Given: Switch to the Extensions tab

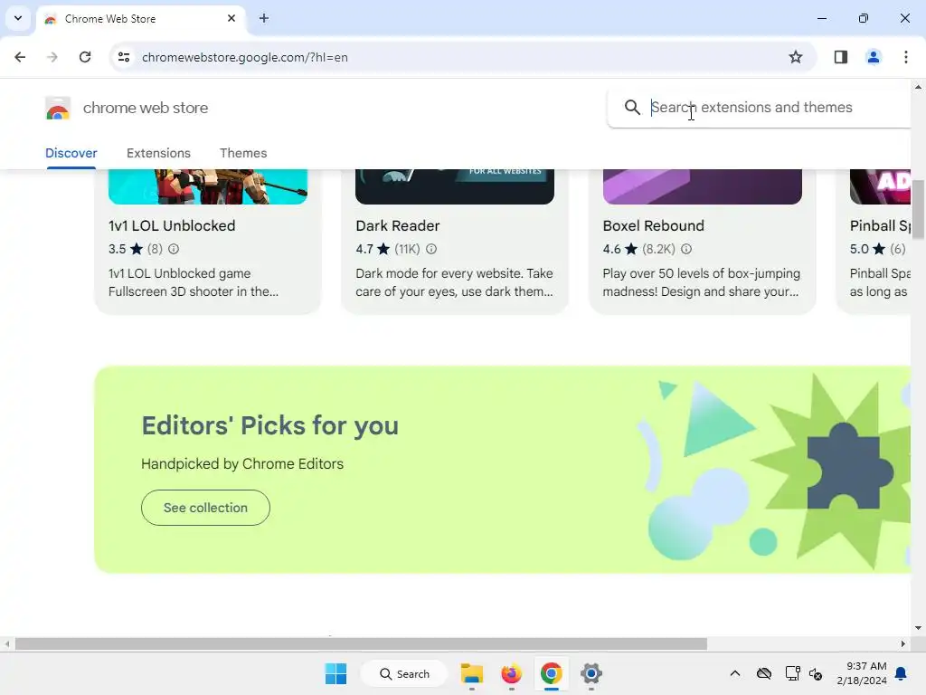Looking at the screenshot, I should tap(158, 153).
